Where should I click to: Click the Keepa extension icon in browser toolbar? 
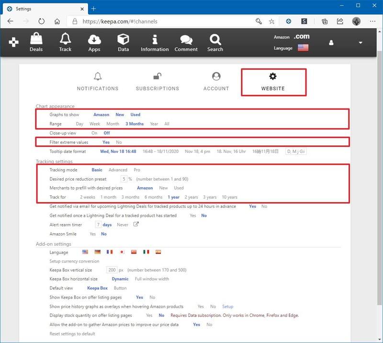(289, 21)
